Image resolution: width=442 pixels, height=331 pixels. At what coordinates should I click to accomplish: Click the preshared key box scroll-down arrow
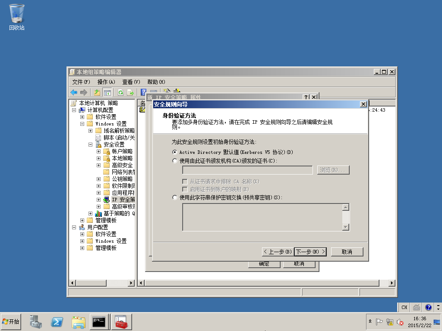[346, 227]
